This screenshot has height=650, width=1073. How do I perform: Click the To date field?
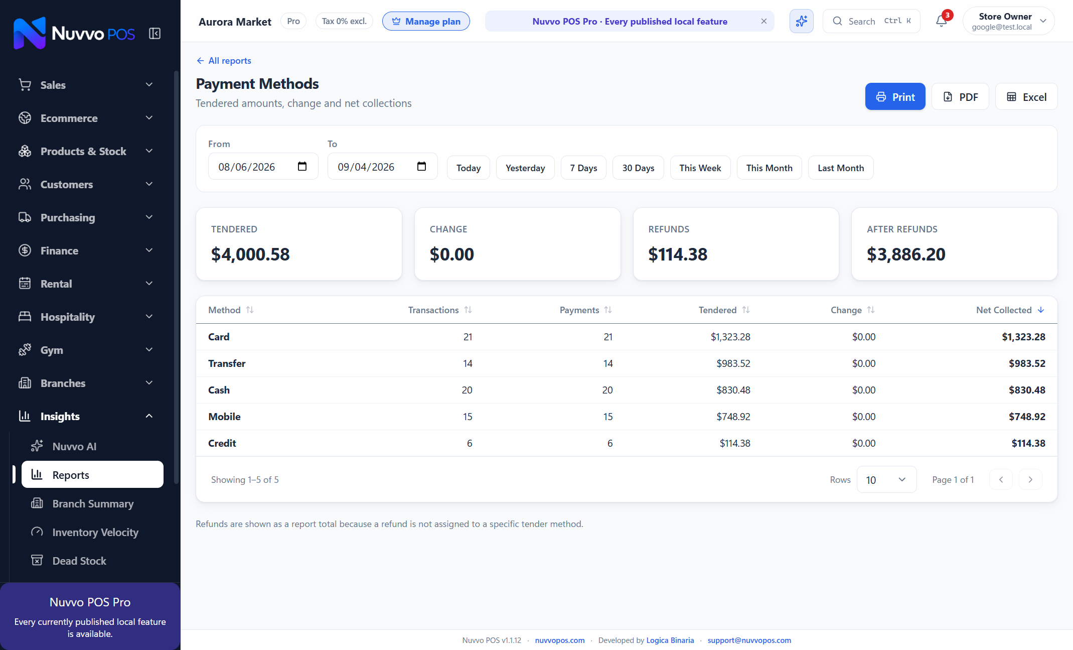382,167
